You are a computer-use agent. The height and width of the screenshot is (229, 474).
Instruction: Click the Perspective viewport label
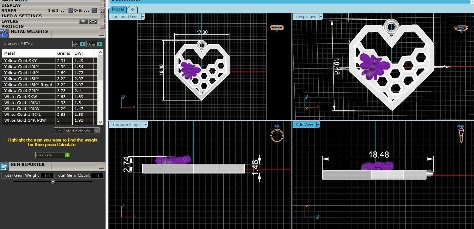click(306, 17)
